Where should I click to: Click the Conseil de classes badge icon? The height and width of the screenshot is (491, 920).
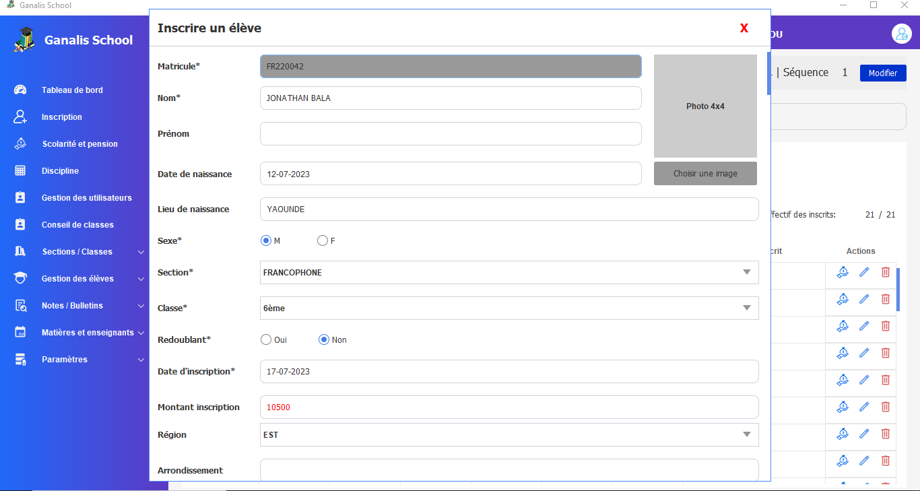pos(20,224)
